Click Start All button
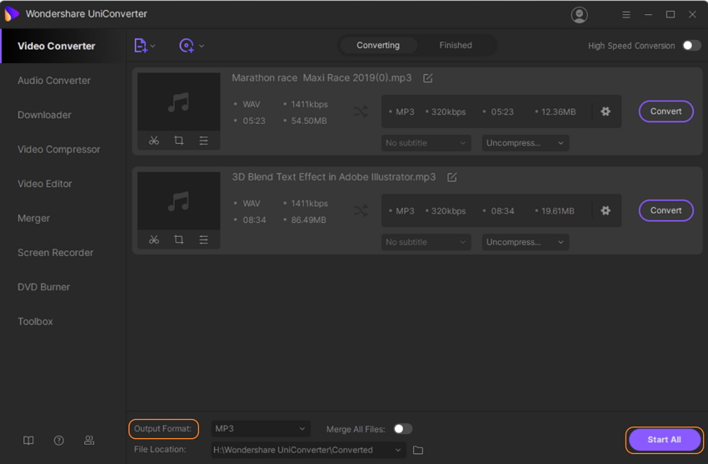 [x=664, y=439]
